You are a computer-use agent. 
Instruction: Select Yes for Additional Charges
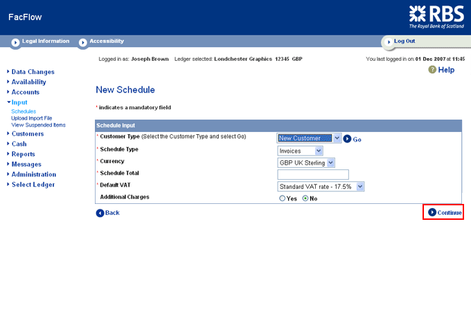282,198
